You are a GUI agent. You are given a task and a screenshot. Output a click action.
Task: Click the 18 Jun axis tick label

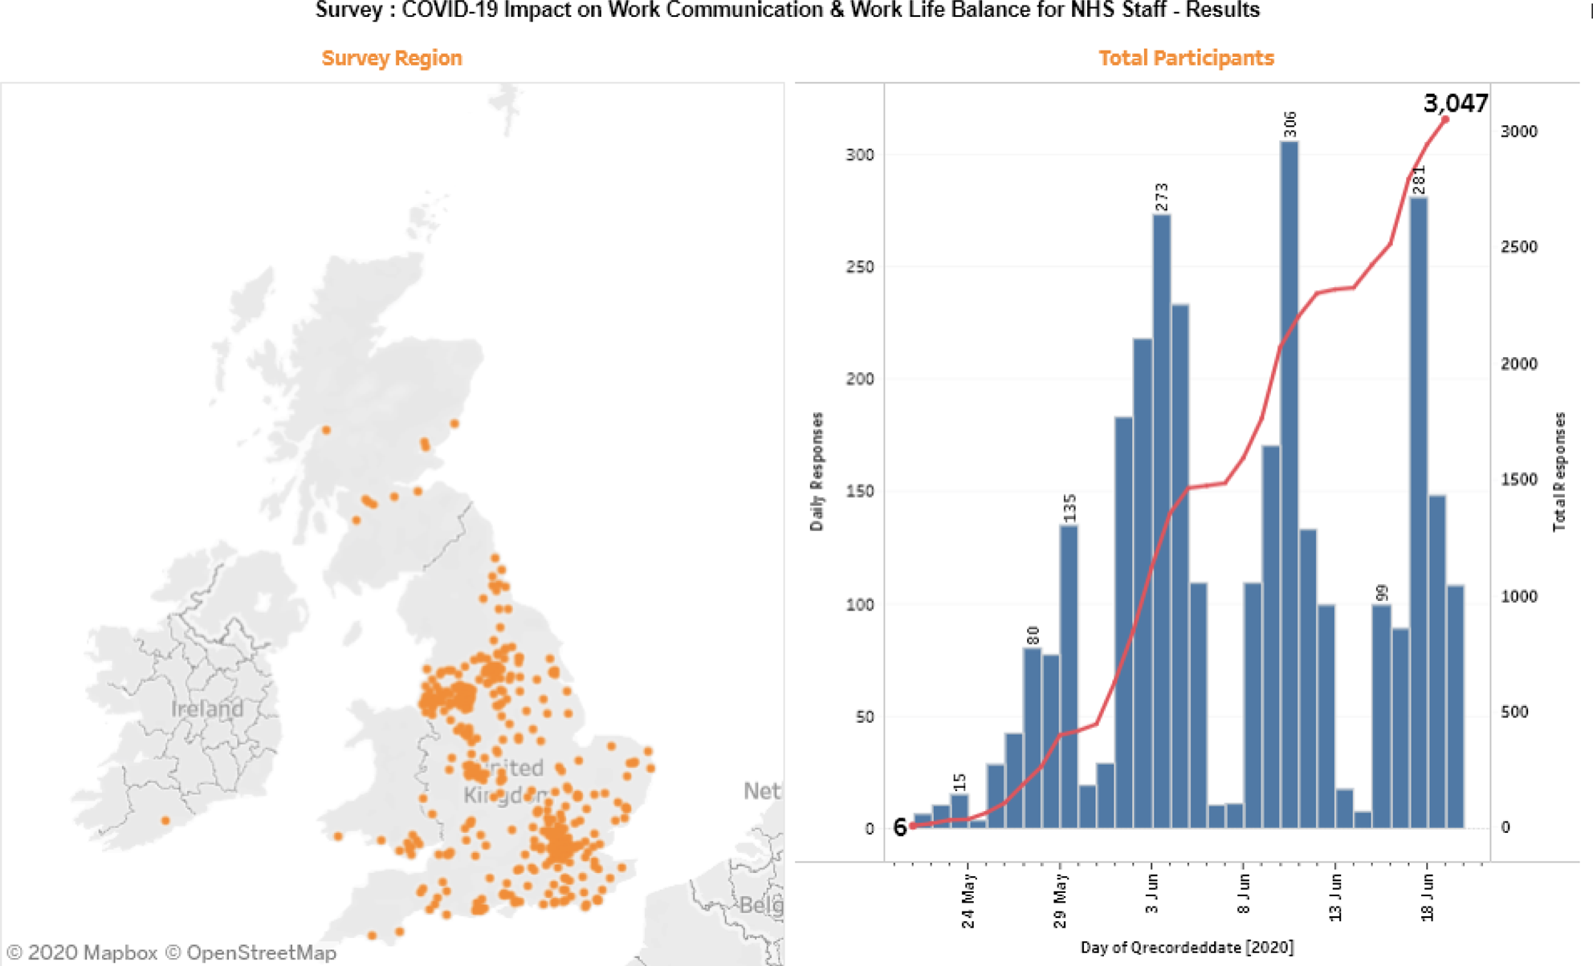point(1427,898)
